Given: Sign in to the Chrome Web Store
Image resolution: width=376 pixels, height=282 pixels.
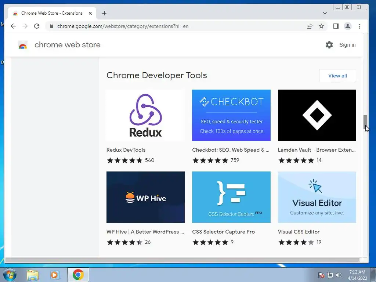Looking at the screenshot, I should coord(347,45).
